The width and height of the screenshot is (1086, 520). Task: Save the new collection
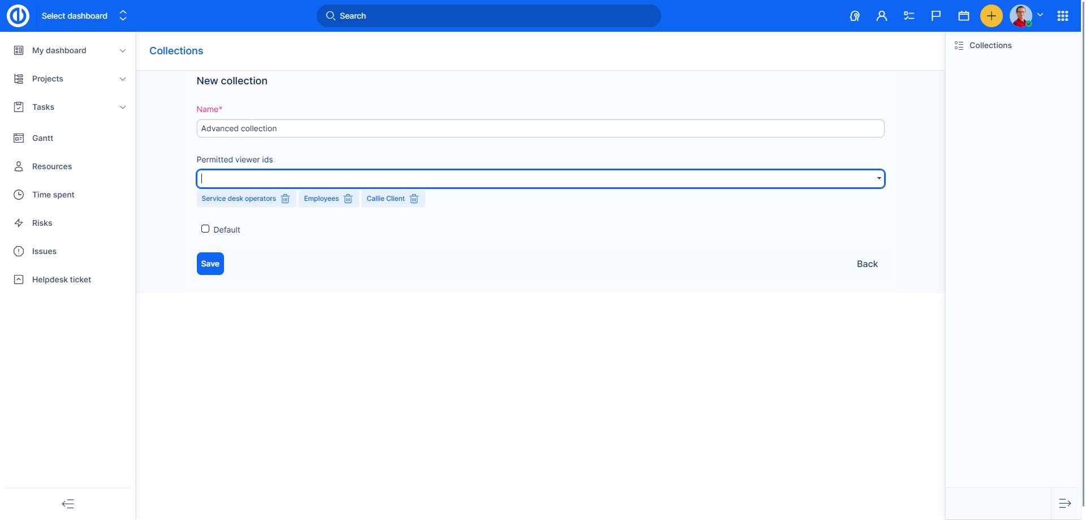210,264
